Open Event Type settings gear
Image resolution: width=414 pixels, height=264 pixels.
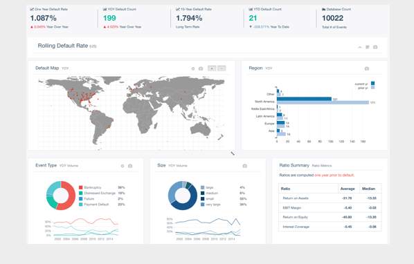tap(123, 166)
